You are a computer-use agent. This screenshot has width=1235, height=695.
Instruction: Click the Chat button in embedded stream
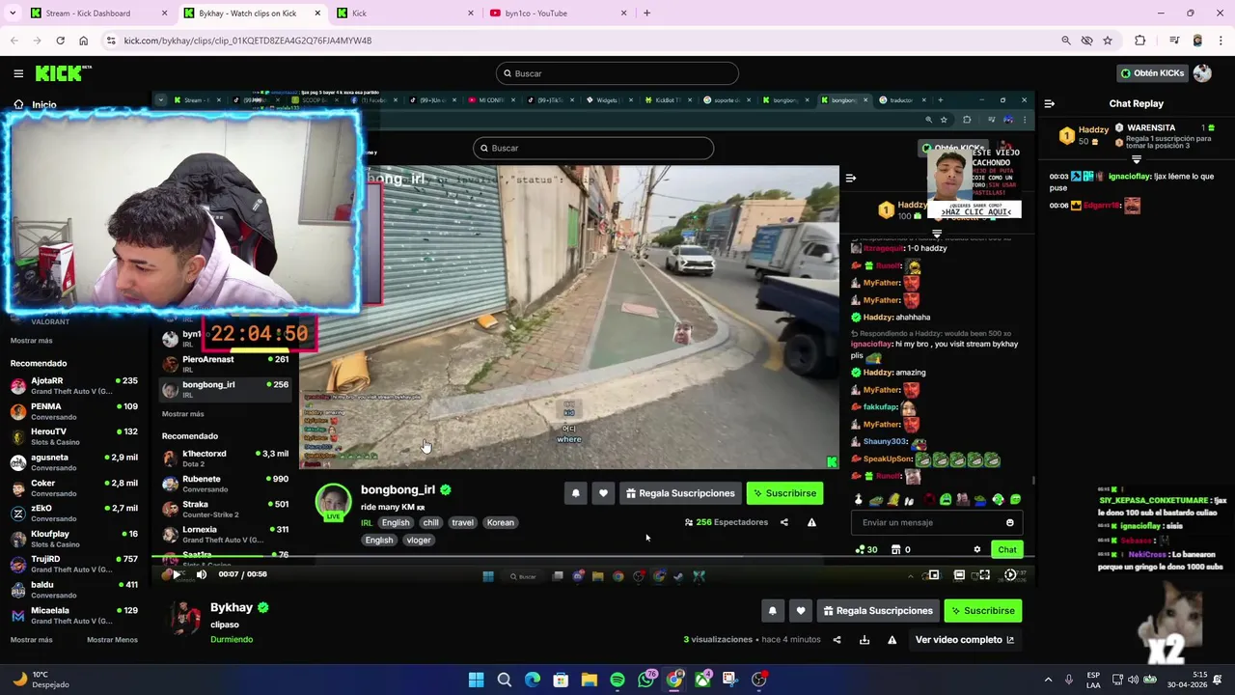tap(1007, 549)
